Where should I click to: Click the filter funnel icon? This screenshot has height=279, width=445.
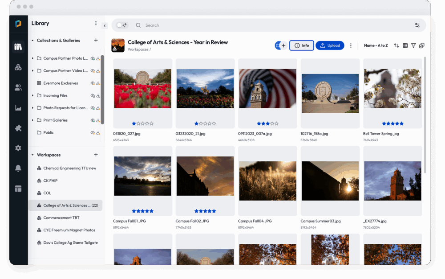(x=413, y=45)
